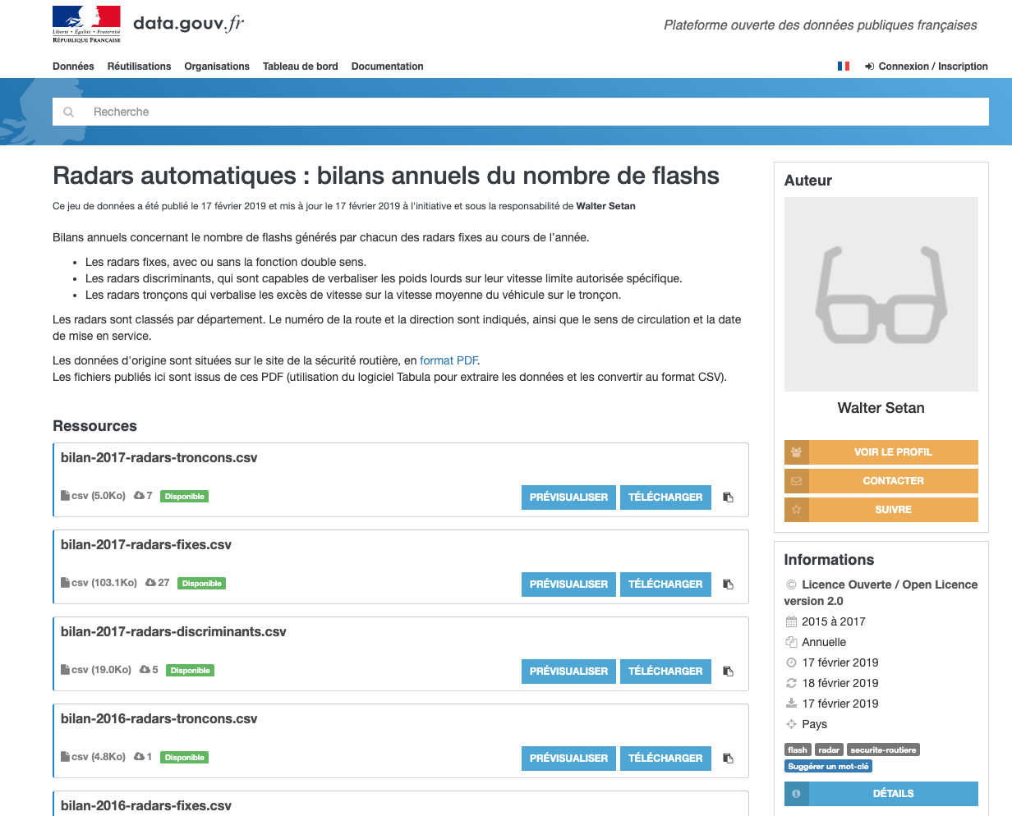
Task: Select the securite-routiere tag
Action: click(x=883, y=750)
